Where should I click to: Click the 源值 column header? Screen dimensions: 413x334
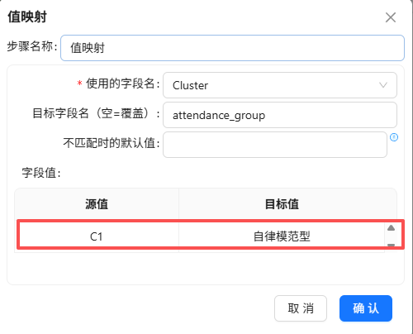(97, 204)
